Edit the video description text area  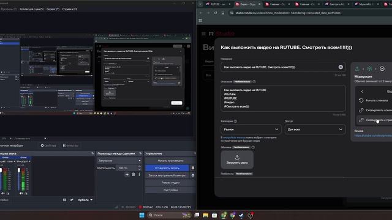tap(283, 98)
